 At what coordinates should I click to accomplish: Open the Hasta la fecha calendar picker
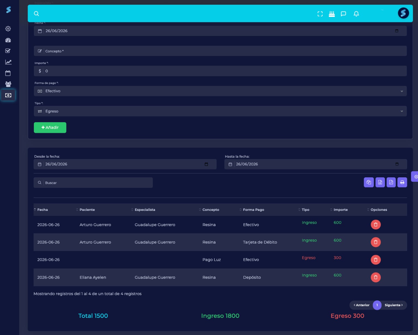tap(397, 164)
